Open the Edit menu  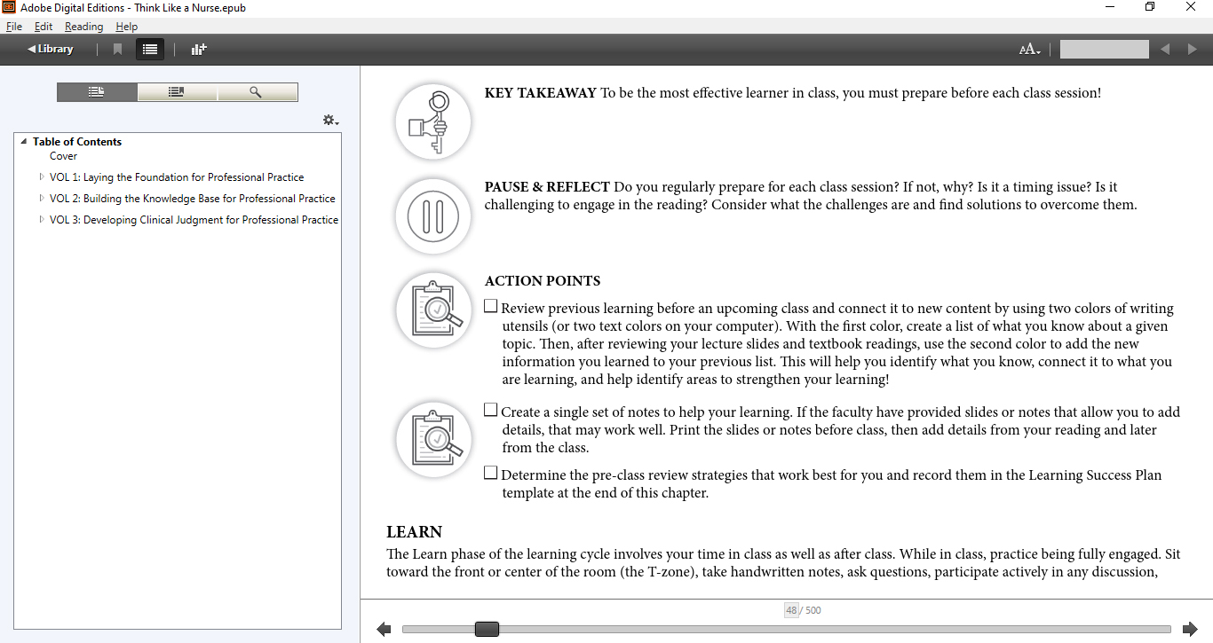point(44,27)
